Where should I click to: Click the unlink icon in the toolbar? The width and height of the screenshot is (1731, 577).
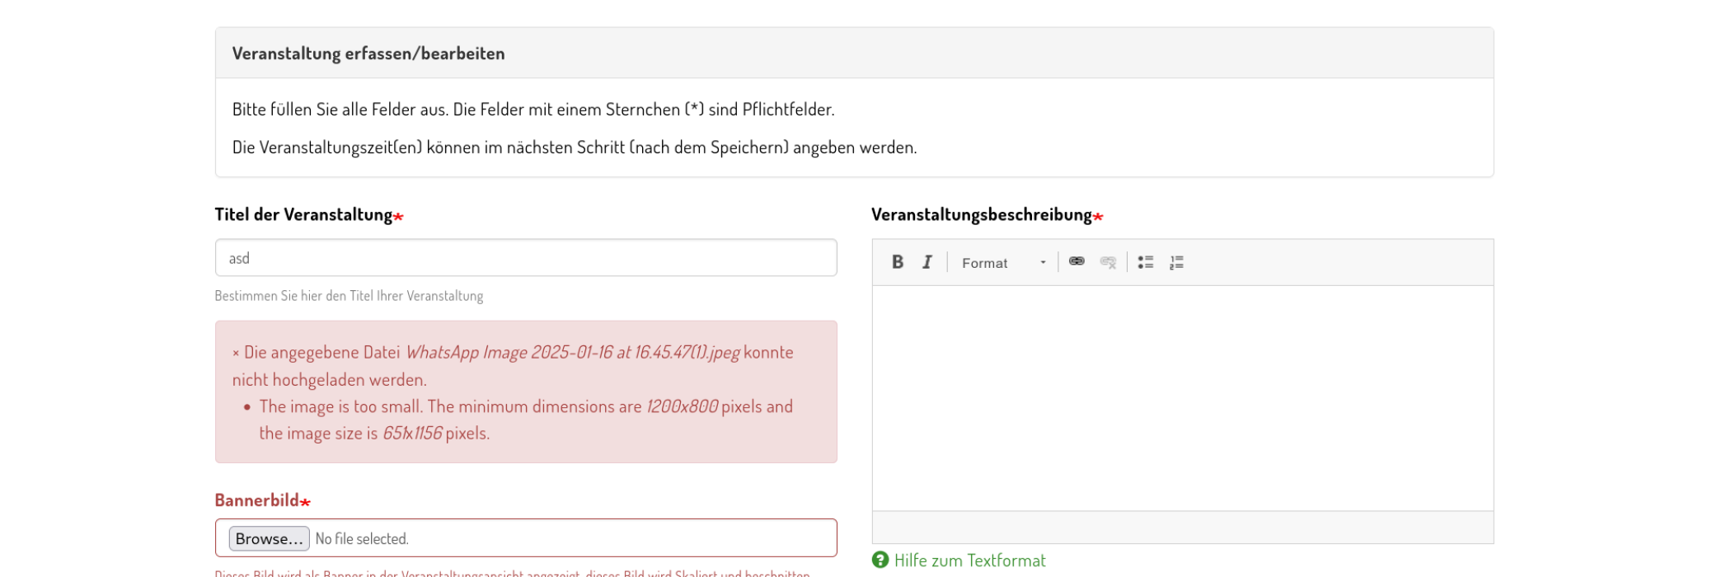point(1108,262)
